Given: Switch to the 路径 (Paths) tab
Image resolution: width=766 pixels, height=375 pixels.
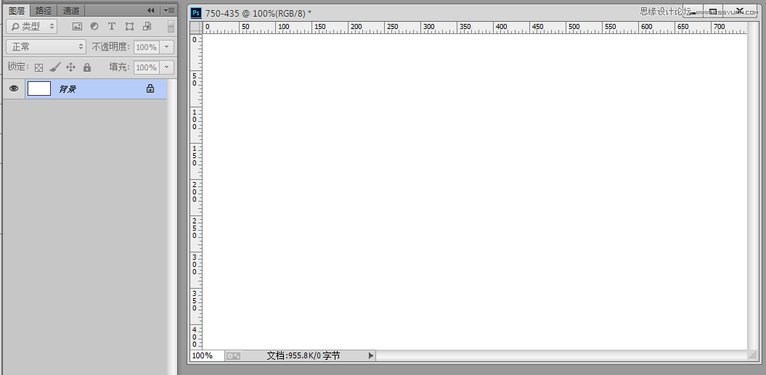Looking at the screenshot, I should coord(44,10).
